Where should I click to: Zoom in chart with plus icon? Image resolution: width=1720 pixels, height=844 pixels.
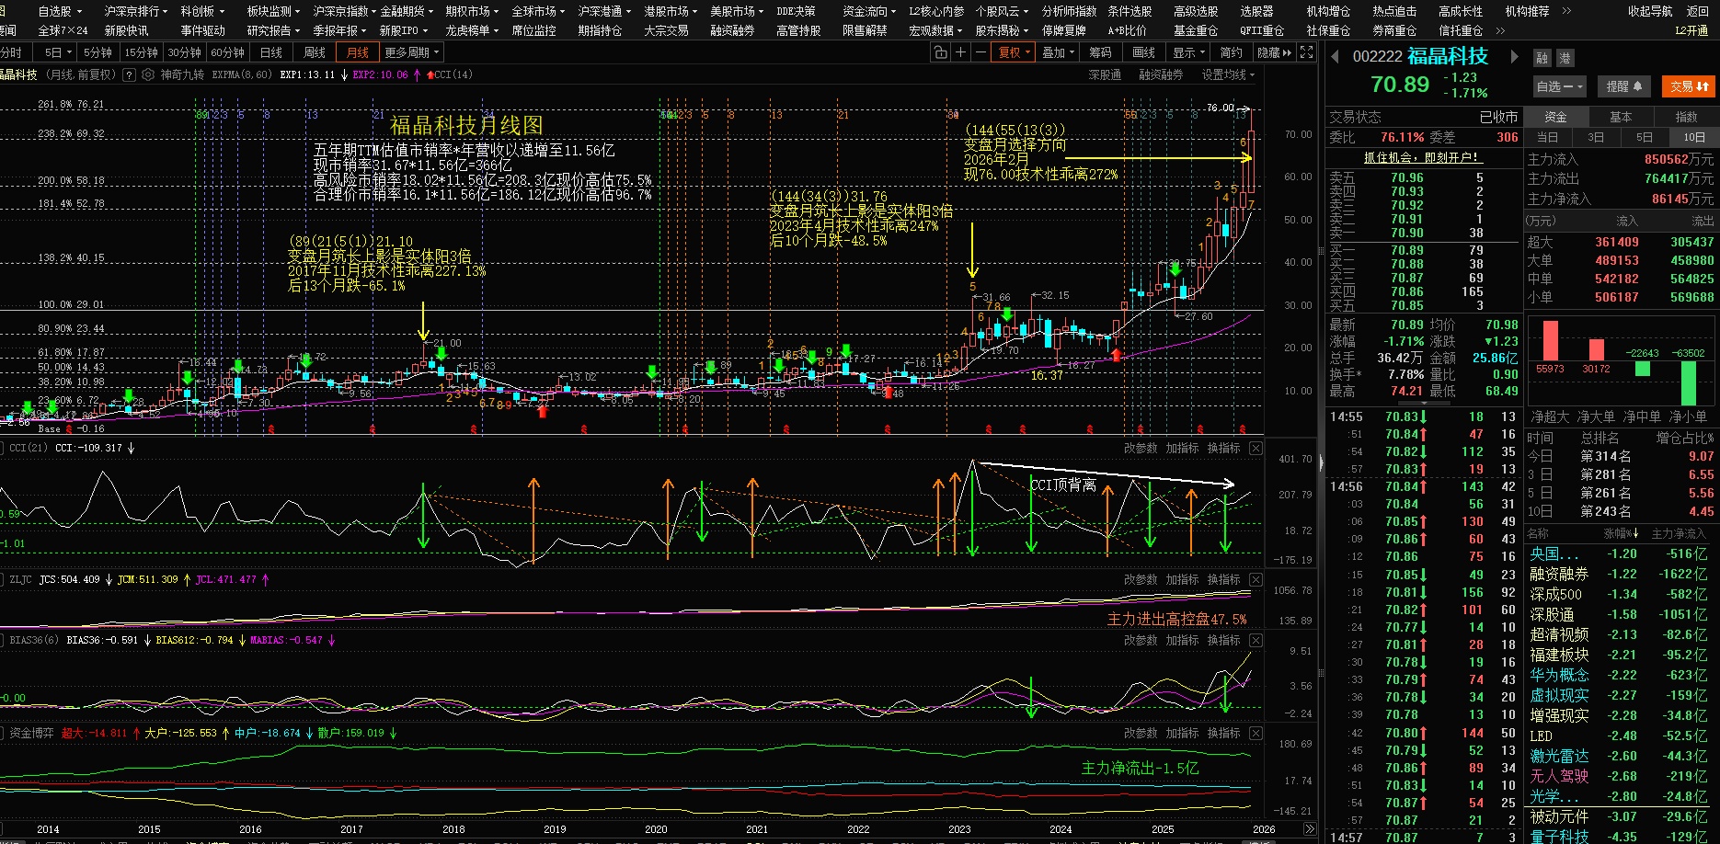pyautogui.click(x=960, y=52)
